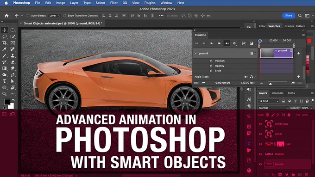Open the search icon near Share
Screen dimensions: 315x177
[x=300, y=16]
